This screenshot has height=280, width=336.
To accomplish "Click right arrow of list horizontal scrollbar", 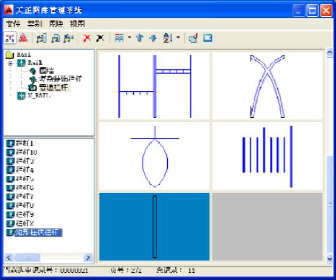I will coord(88,257).
